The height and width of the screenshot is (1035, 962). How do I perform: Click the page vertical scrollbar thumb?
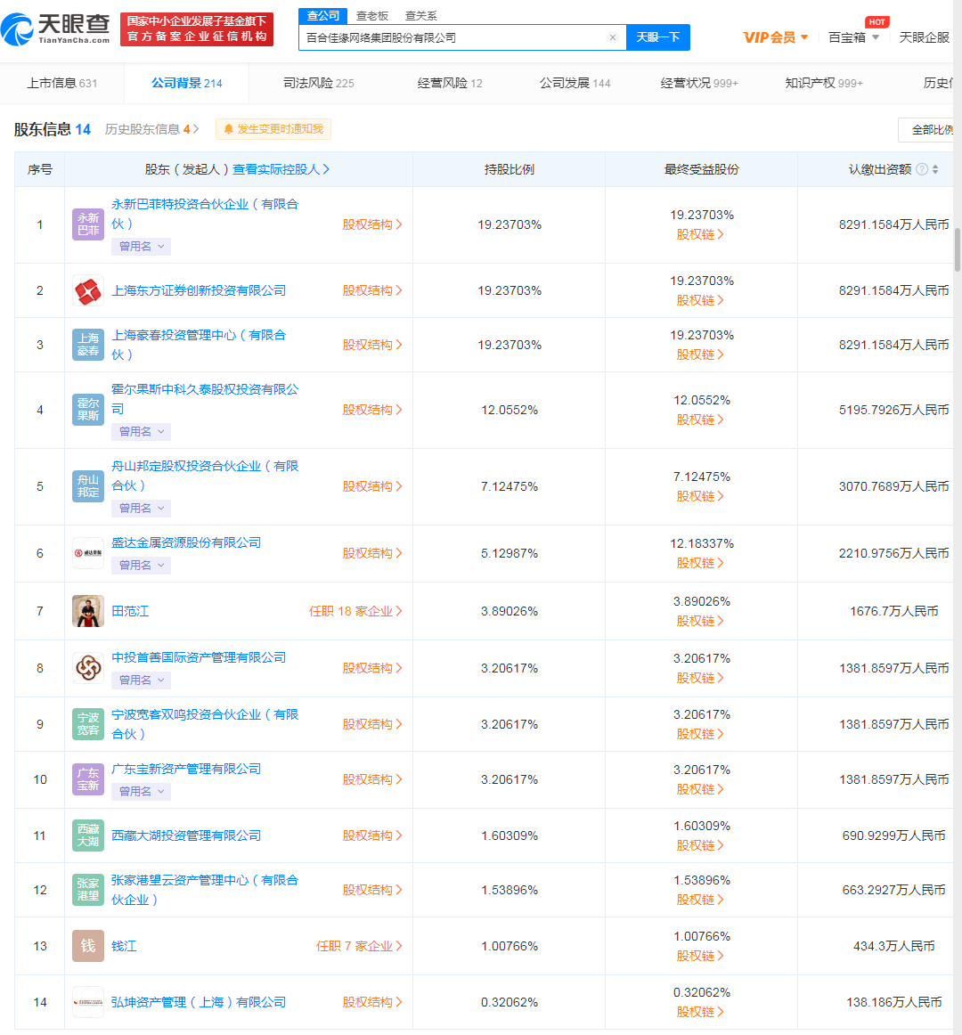[958, 250]
